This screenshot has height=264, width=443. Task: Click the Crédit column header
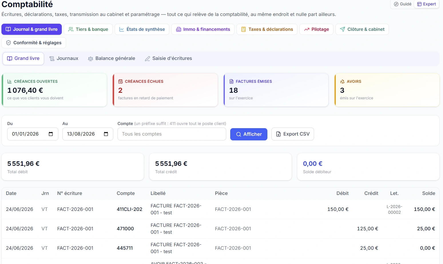coord(371,193)
